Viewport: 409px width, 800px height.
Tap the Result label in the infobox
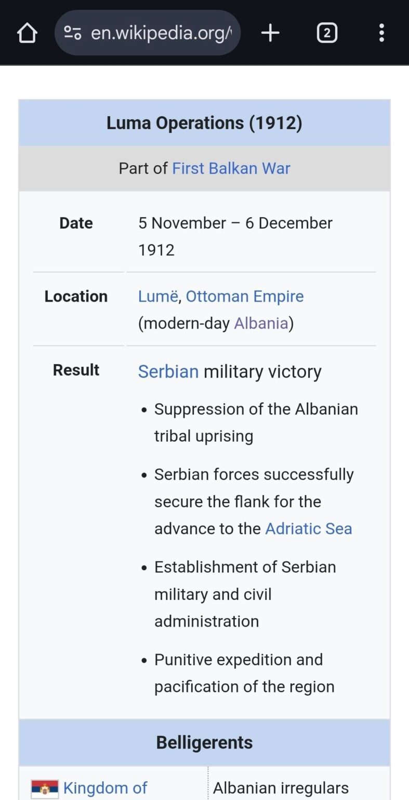pos(76,370)
